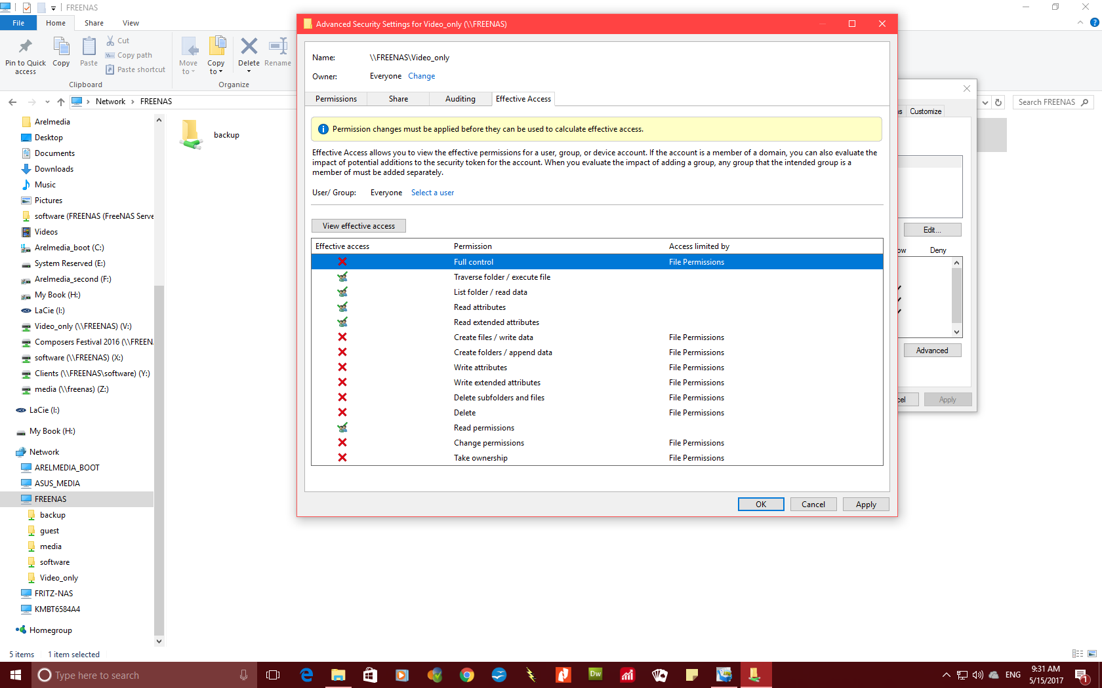
Task: Click the Search FREENAS field
Action: pyautogui.click(x=1053, y=102)
